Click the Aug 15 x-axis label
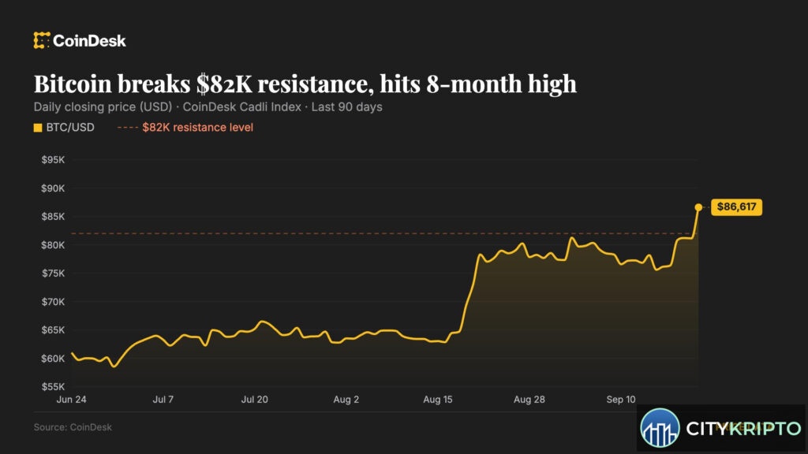This screenshot has width=808, height=454. (438, 400)
